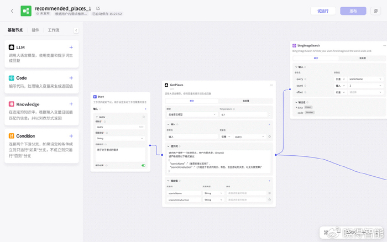The width and height of the screenshot is (387, 242).
Task: Add a Code node with its plus icon
Action: point(71,78)
